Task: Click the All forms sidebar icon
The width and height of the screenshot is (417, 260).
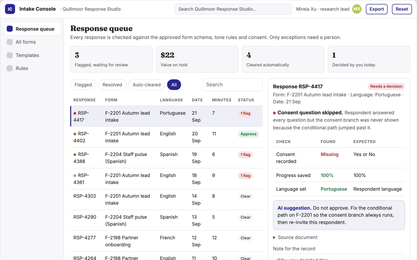Action: (10, 42)
